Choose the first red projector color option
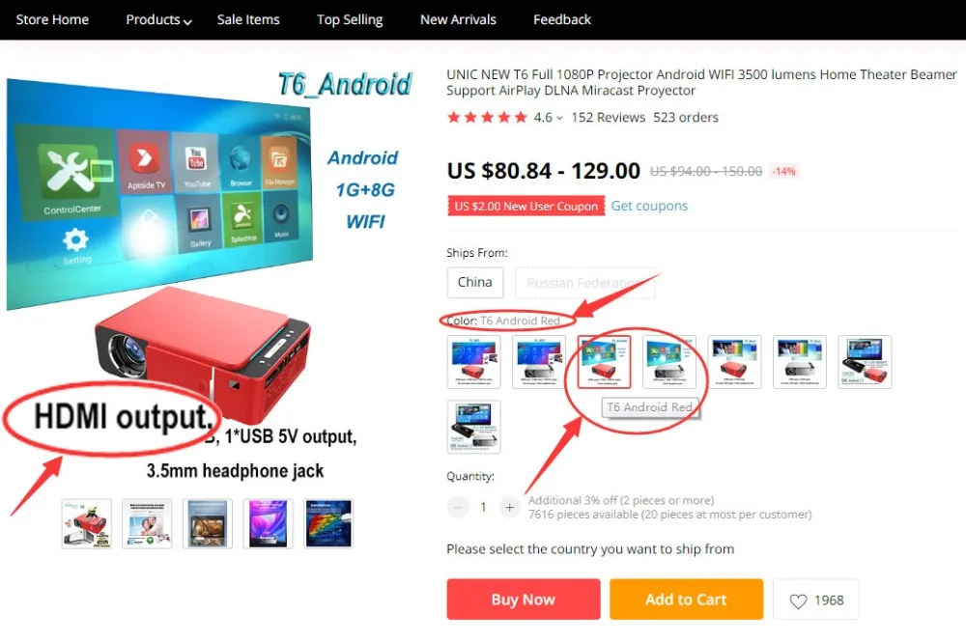966x642 pixels. coord(473,361)
